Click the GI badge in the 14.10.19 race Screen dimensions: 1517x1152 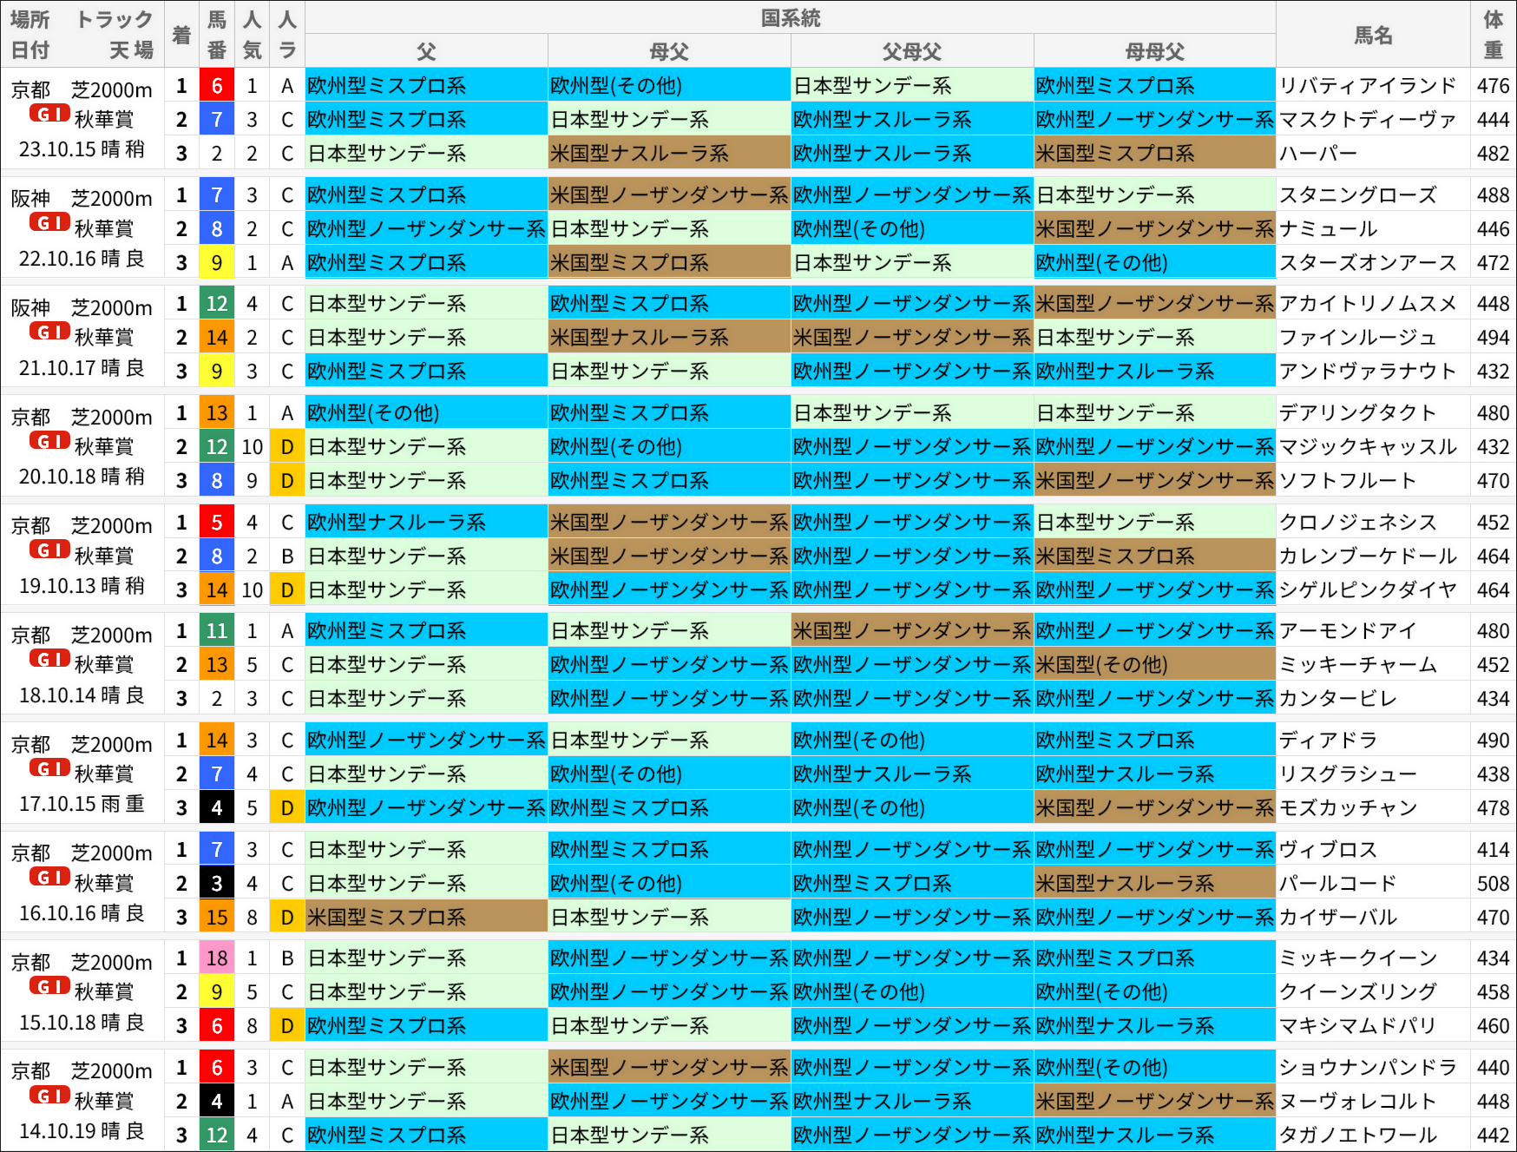pos(49,1095)
